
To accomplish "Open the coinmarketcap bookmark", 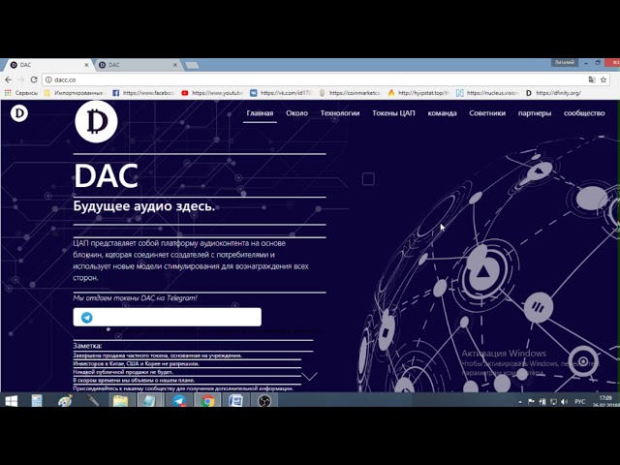I will click(350, 93).
